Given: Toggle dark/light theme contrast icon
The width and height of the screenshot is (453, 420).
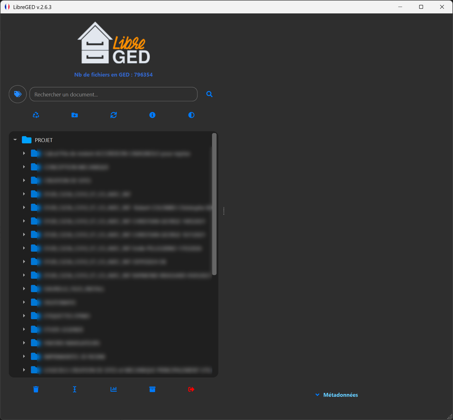Looking at the screenshot, I should 191,115.
